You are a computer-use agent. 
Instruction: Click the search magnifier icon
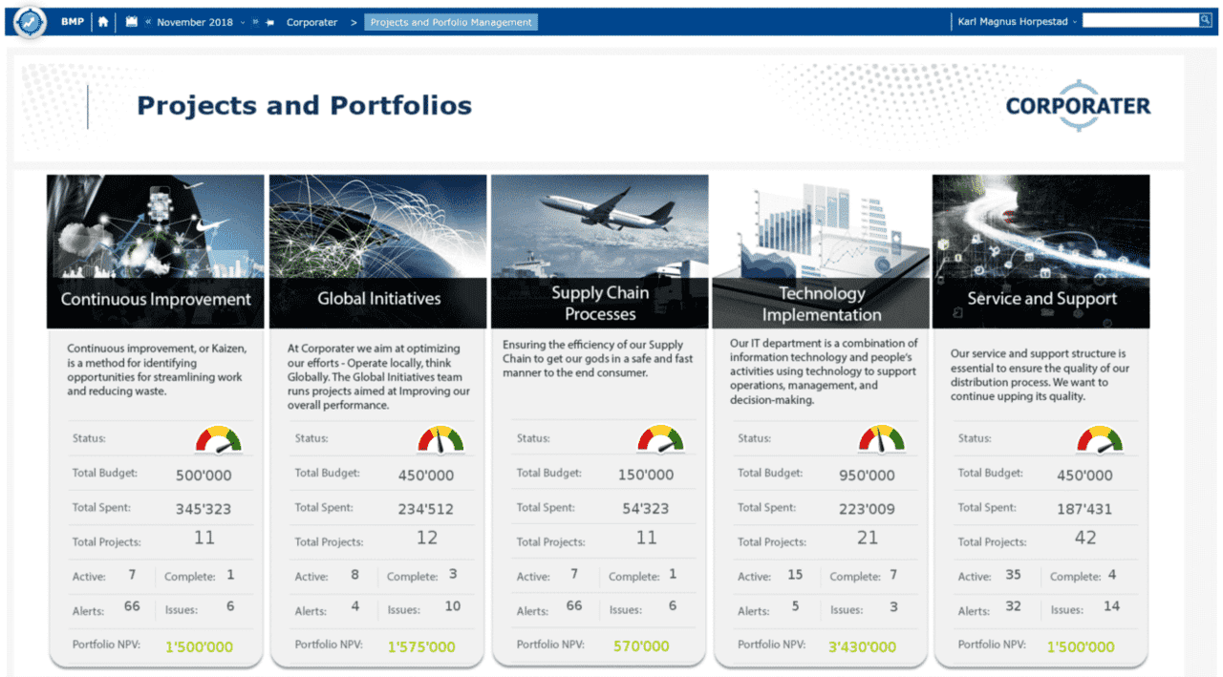point(1205,20)
